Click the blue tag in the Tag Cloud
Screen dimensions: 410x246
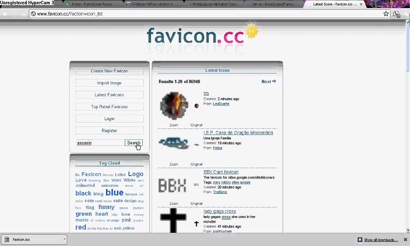pyautogui.click(x=114, y=192)
